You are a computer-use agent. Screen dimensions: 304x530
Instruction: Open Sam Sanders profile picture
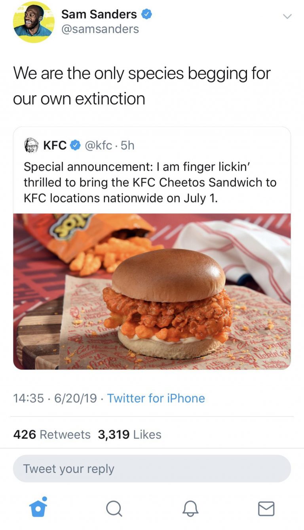[x=34, y=22]
